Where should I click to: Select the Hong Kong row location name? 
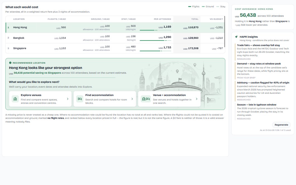20,27
